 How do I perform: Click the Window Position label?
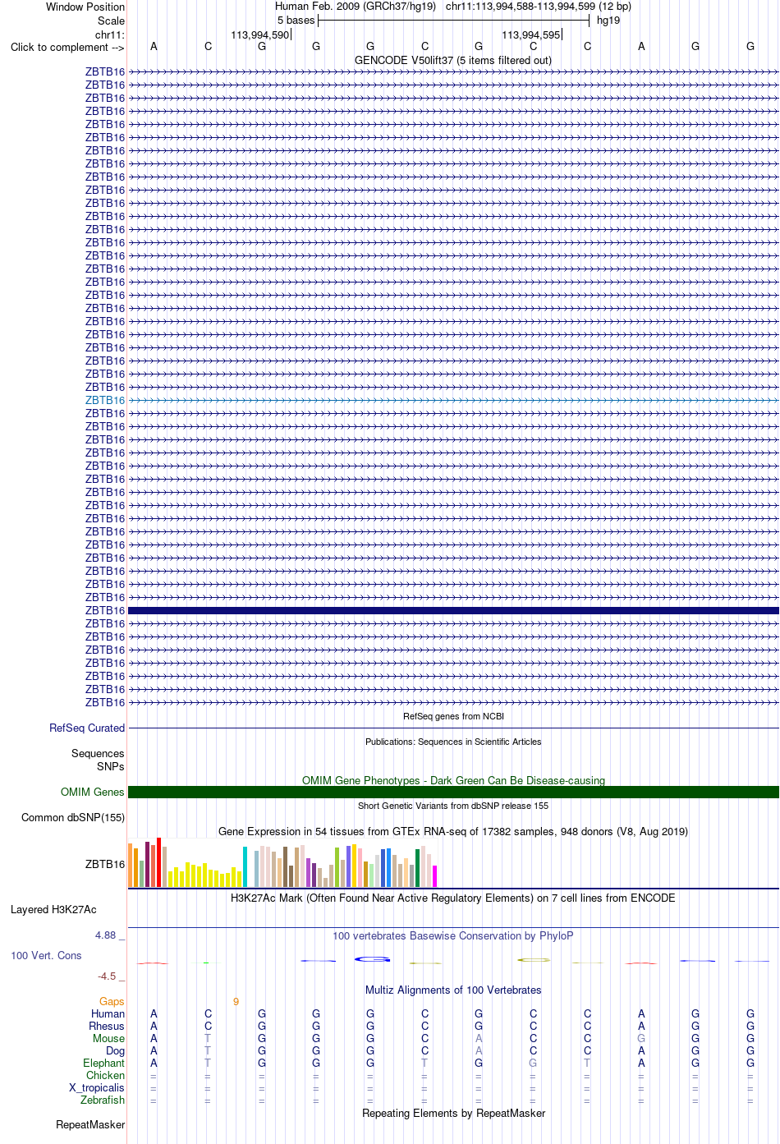point(85,7)
